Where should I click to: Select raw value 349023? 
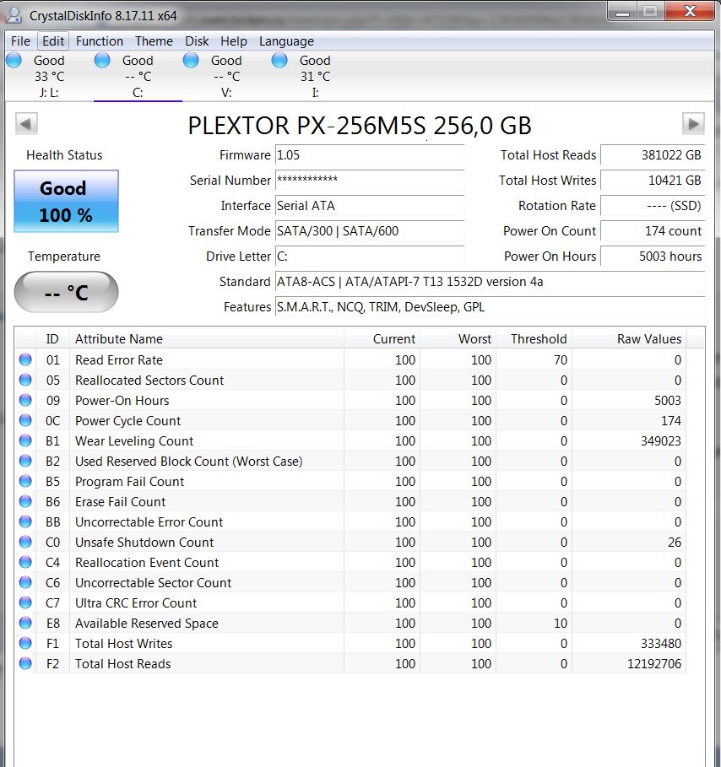tap(661, 440)
